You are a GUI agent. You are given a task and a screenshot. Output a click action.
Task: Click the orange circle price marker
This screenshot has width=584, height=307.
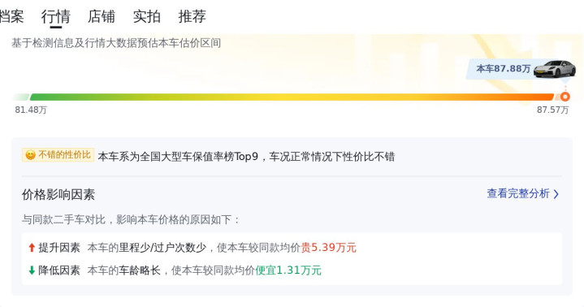coord(565,97)
